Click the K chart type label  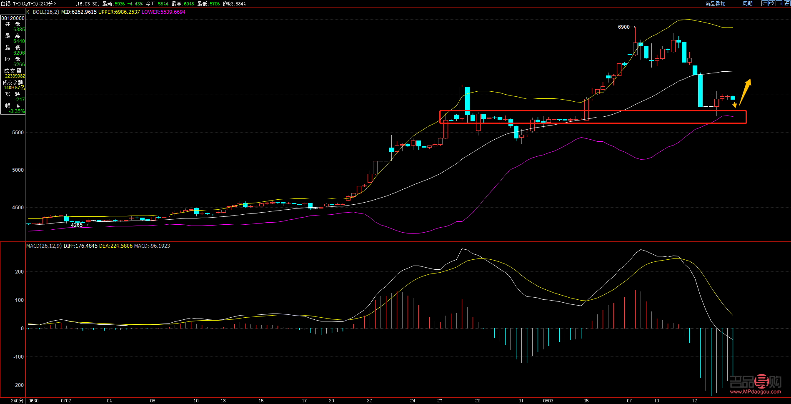28,12
